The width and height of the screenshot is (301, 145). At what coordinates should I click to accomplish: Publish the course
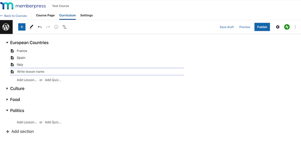click(x=262, y=27)
